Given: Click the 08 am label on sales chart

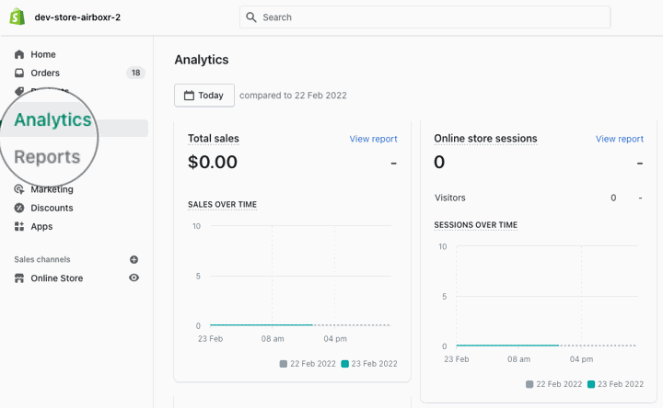Looking at the screenshot, I should point(273,339).
